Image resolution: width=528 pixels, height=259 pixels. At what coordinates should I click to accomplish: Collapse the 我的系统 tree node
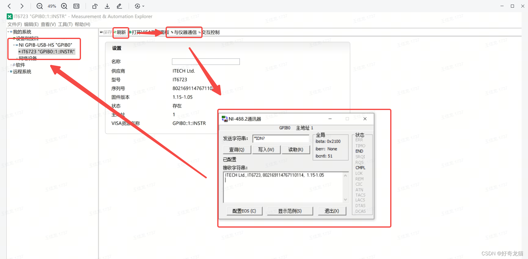pos(8,32)
